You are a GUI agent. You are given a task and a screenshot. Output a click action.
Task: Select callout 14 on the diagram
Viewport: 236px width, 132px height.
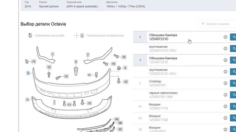coord(49,67)
